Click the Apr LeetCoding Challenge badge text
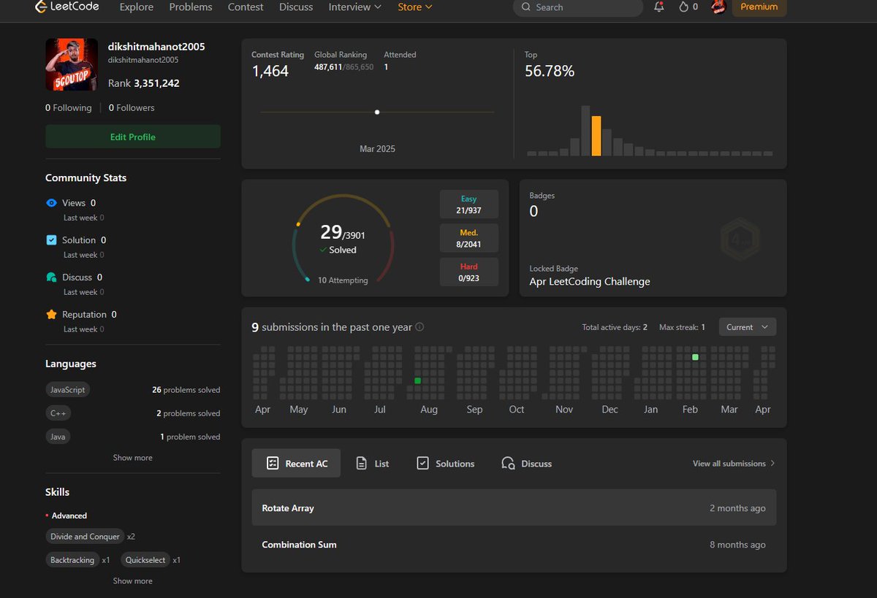This screenshot has width=877, height=598. tap(590, 281)
